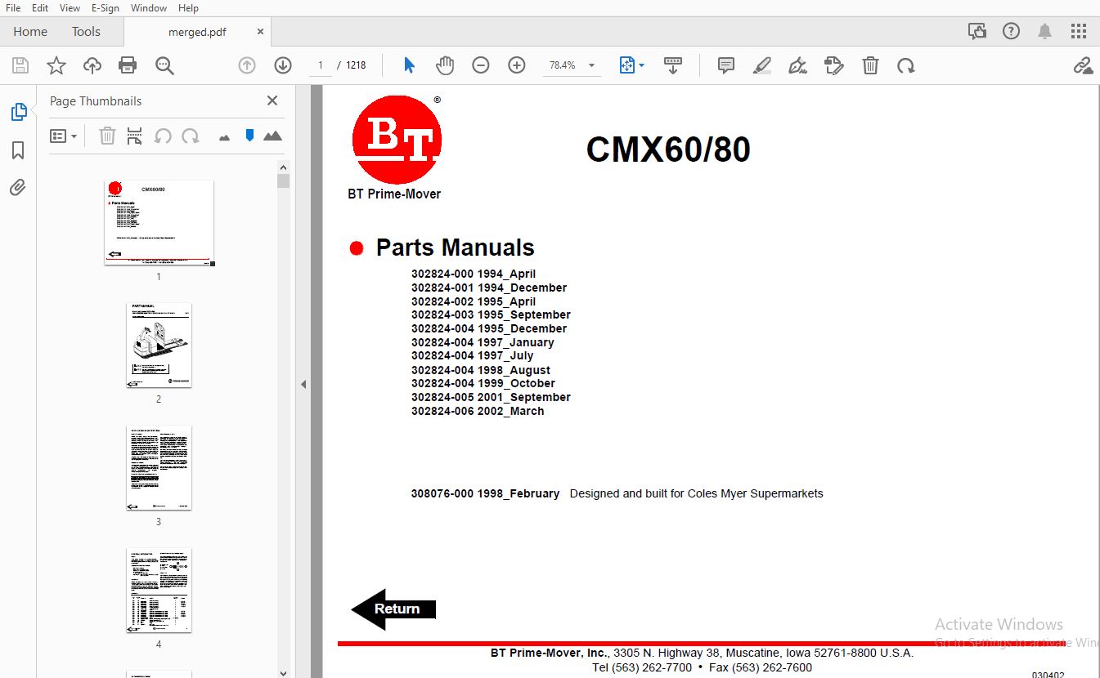Screen dimensions: 1100x678
Task: Bookmark file with star icon
Action: tap(56, 65)
